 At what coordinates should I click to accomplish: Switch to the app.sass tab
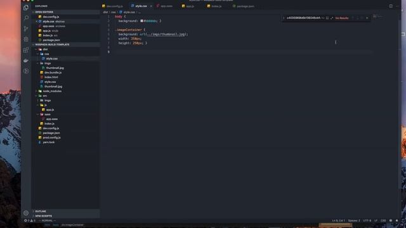pyautogui.click(x=165, y=6)
